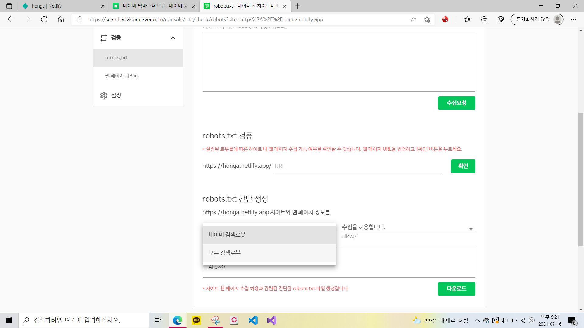Open the Favorites list
The image size is (584, 328).
coord(468,19)
